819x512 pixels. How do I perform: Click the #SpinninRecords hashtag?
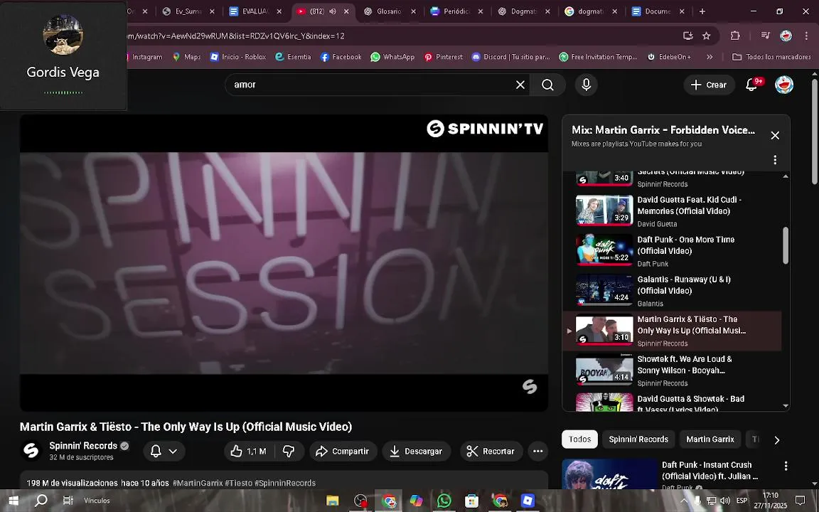tap(285, 483)
